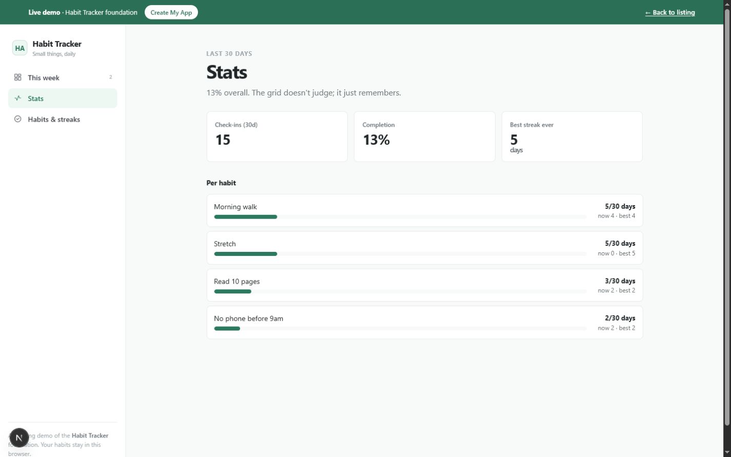Open the This week page
Screen dimensions: 731x457
(x=63, y=77)
